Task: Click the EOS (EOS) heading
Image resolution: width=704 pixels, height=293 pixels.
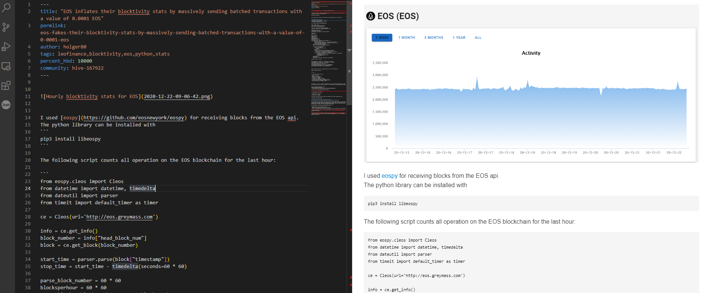Action: point(398,16)
